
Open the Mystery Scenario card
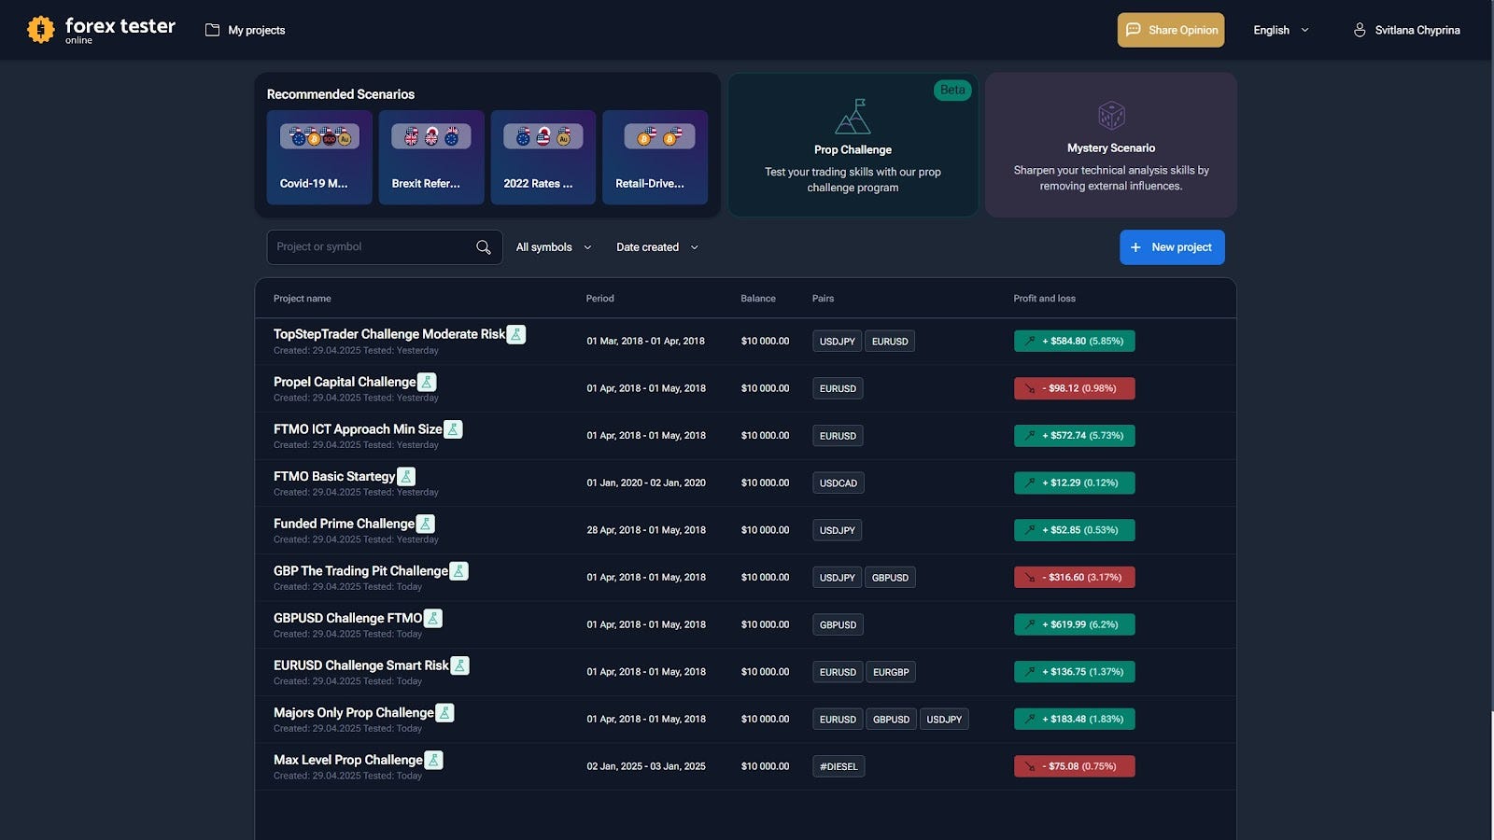(1111, 145)
